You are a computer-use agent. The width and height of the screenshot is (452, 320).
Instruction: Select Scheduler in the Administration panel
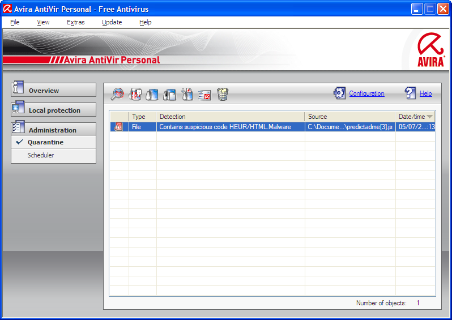[41, 155]
